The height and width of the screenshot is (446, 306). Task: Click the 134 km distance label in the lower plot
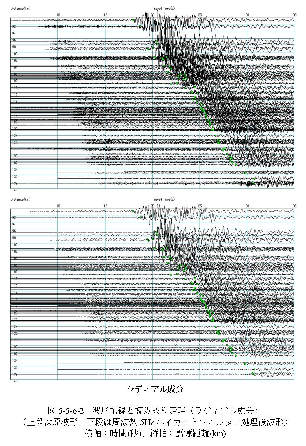pos(15,360)
